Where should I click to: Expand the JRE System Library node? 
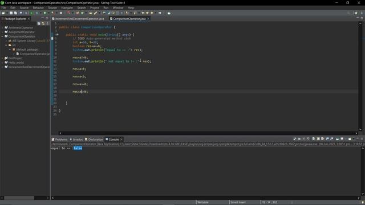coord(6,41)
